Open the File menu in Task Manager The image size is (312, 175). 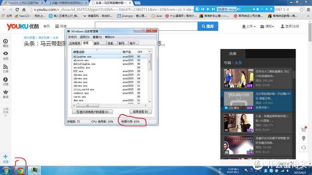point(72,37)
